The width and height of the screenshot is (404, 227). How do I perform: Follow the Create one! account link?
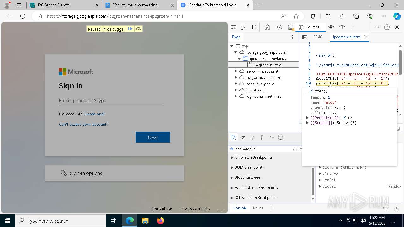pyautogui.click(x=94, y=114)
